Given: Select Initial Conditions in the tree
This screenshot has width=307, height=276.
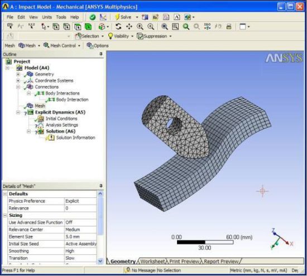Looking at the screenshot, I should click(x=61, y=119).
